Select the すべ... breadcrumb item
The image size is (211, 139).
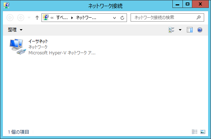click(62, 18)
